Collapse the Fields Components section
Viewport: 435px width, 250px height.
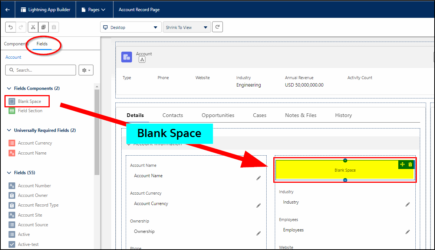tap(9, 88)
